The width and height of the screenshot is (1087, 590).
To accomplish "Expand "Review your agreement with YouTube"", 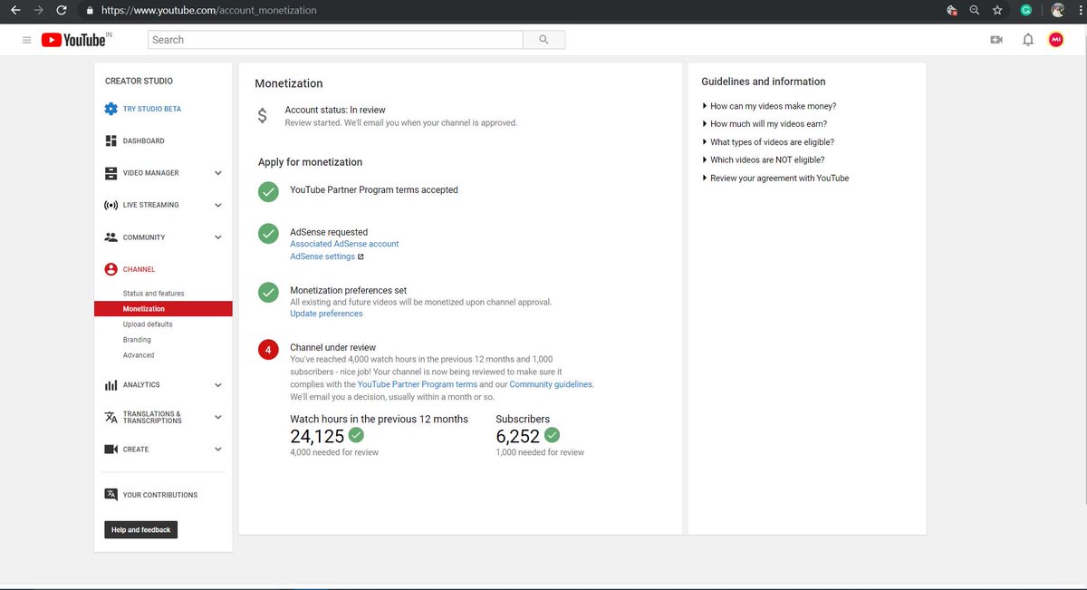I will 775,179.
